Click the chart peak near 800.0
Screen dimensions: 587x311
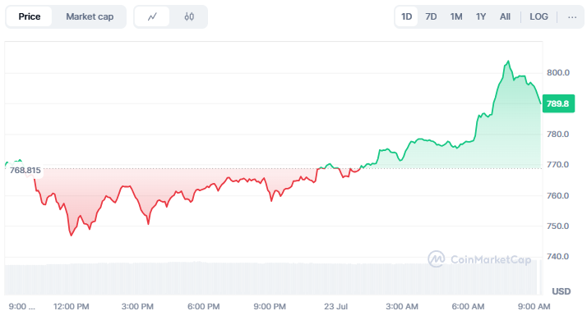(x=508, y=62)
